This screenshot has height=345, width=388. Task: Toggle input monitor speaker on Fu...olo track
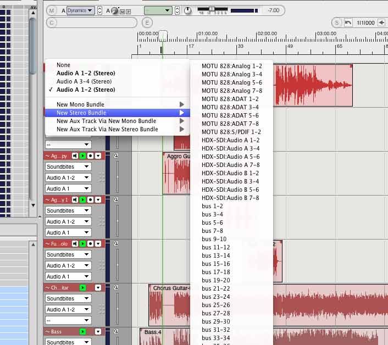coord(75,243)
